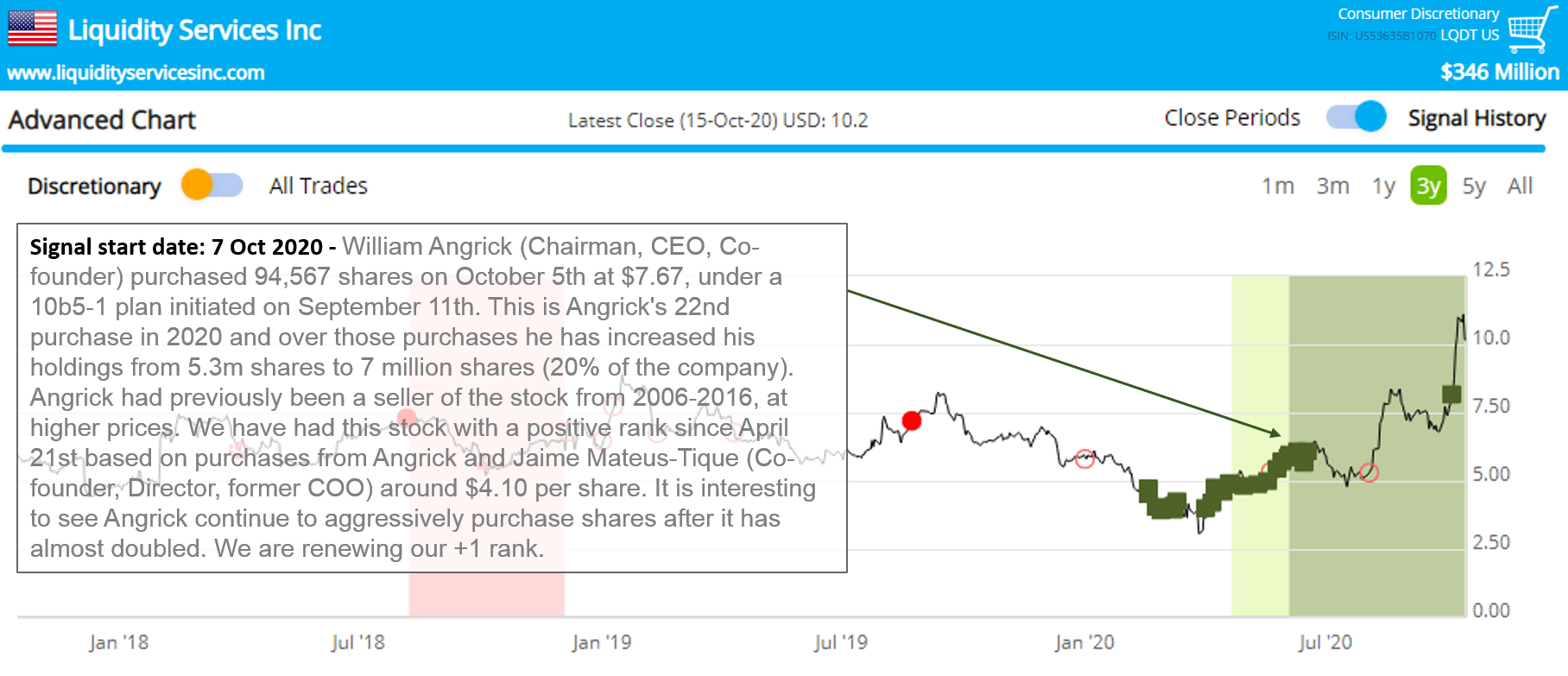Viewport: 1568px width, 676px height.
Task: Select the 1m time range
Action: tap(1277, 186)
